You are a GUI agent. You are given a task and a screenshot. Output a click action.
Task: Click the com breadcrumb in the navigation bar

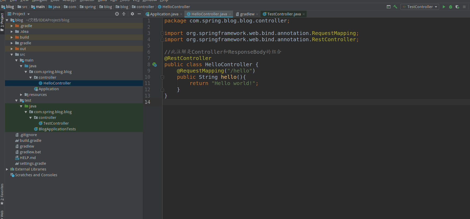click(70, 7)
